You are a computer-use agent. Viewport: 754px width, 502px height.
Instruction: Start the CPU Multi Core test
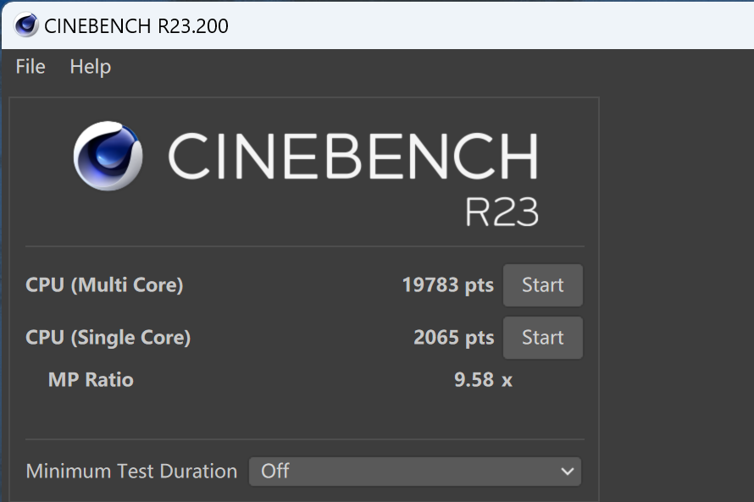(x=543, y=285)
